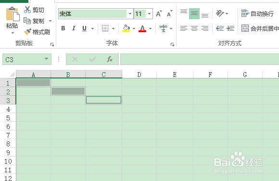Click the font size box showing 11
The width and height of the screenshot is (279, 181).
[x=140, y=13]
